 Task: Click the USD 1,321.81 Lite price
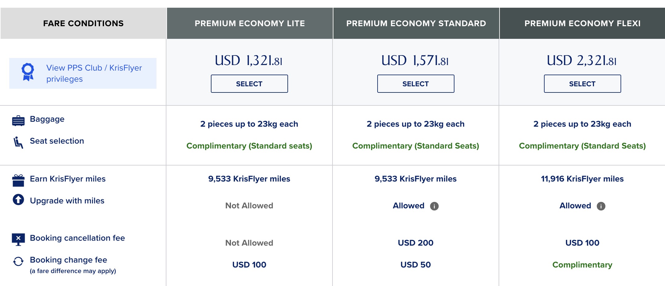tap(249, 61)
